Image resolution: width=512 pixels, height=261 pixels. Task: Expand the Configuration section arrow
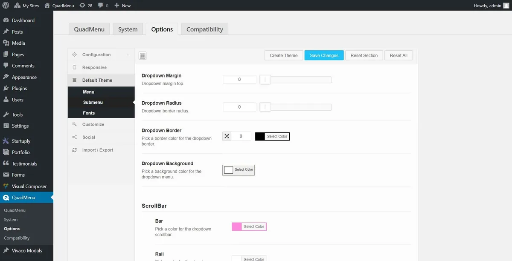tap(128, 55)
